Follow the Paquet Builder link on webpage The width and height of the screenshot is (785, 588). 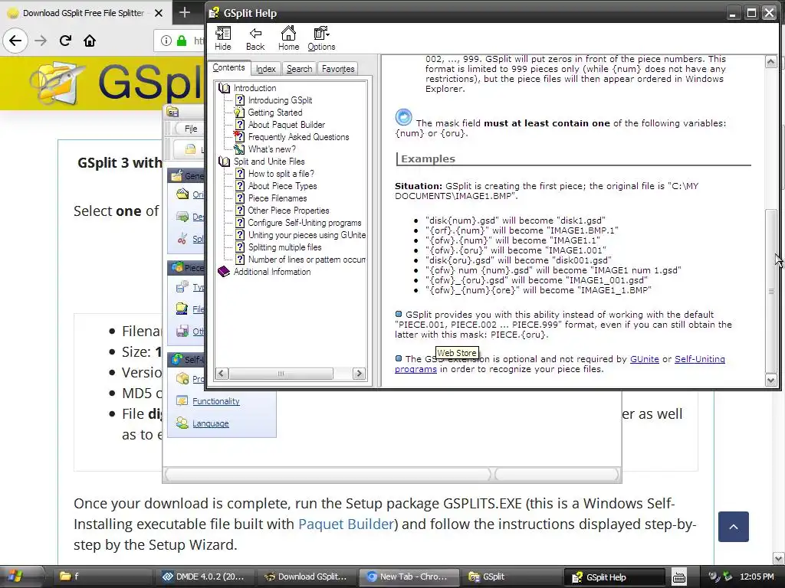(x=346, y=524)
